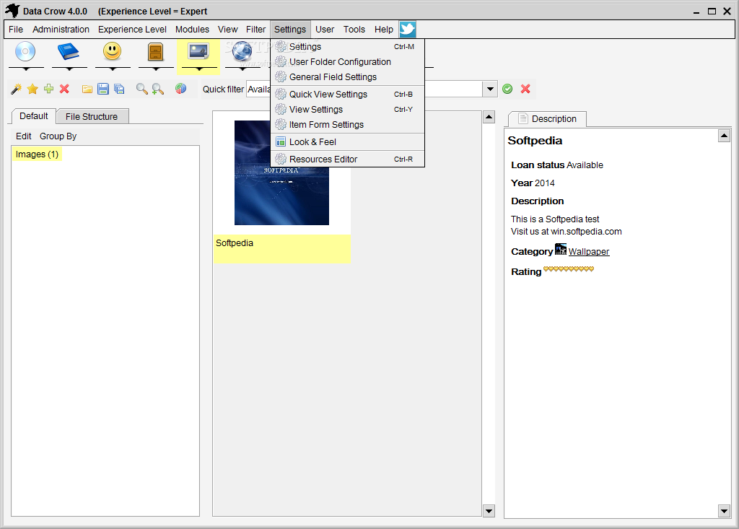Apply quick filter with green checkmark
This screenshot has width=739, height=529.
click(507, 89)
